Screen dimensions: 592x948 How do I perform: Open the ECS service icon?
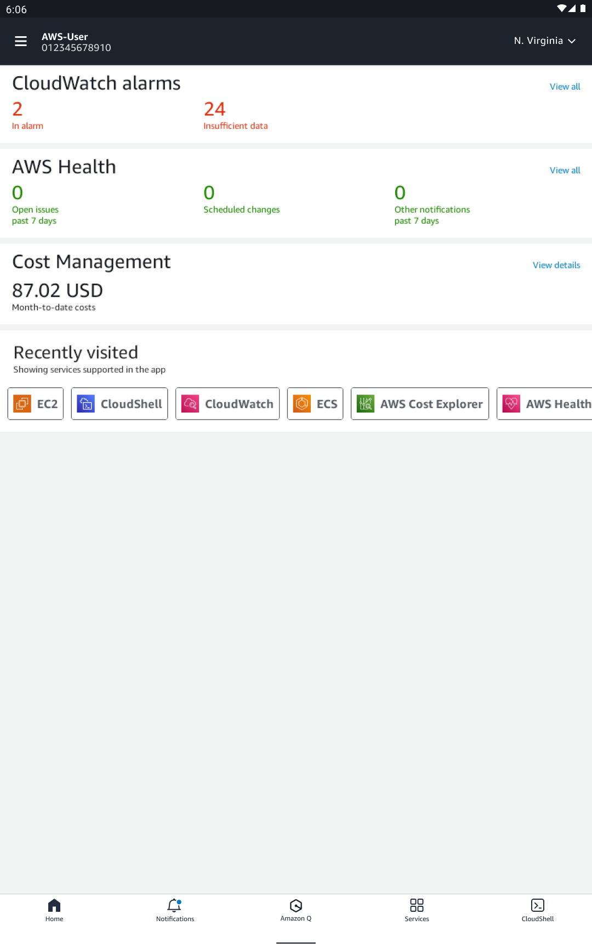click(x=302, y=404)
